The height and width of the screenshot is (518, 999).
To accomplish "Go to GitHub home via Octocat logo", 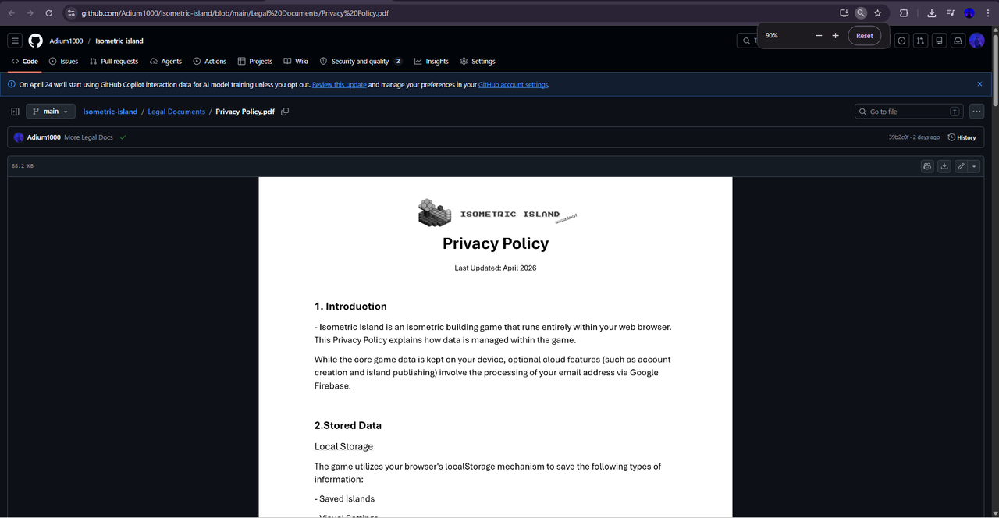I will click(x=35, y=41).
